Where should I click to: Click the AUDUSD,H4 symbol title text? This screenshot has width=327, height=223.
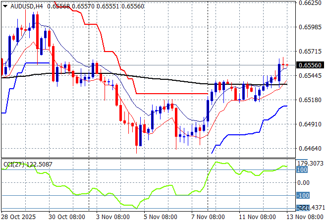pyautogui.click(x=26, y=6)
